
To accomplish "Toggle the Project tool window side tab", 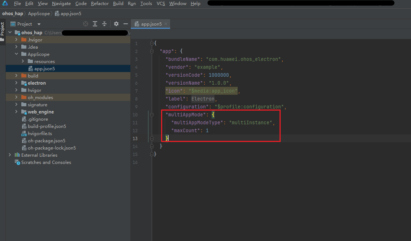I will 3,30.
